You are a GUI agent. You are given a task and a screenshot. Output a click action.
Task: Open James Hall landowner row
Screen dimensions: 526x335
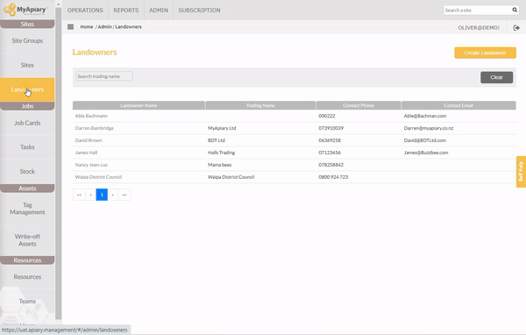coord(295,153)
